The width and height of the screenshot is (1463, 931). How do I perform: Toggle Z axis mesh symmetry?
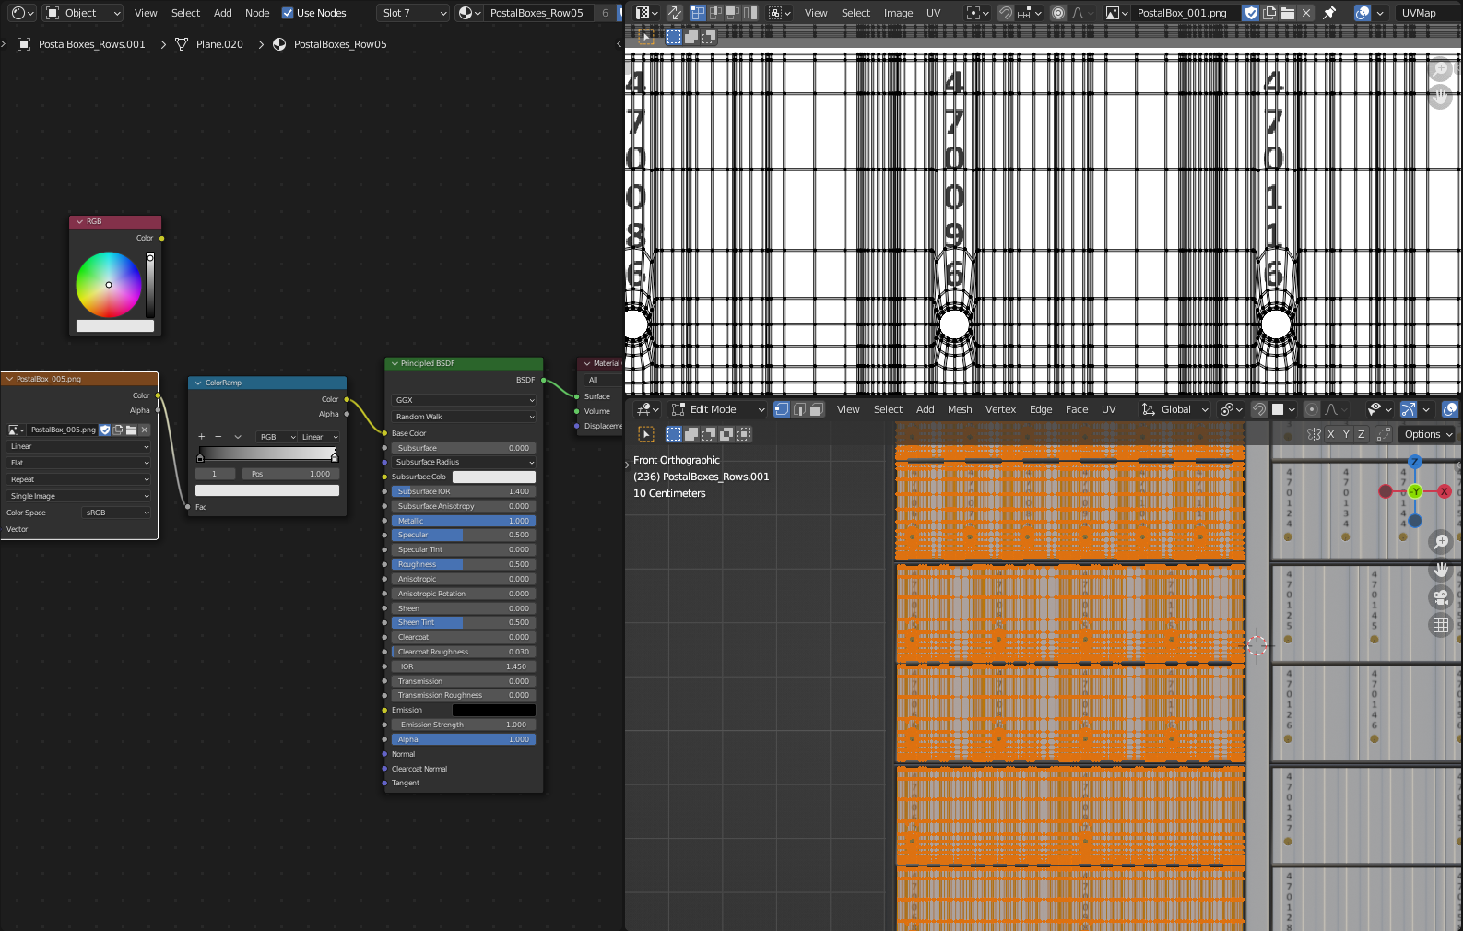click(1362, 434)
